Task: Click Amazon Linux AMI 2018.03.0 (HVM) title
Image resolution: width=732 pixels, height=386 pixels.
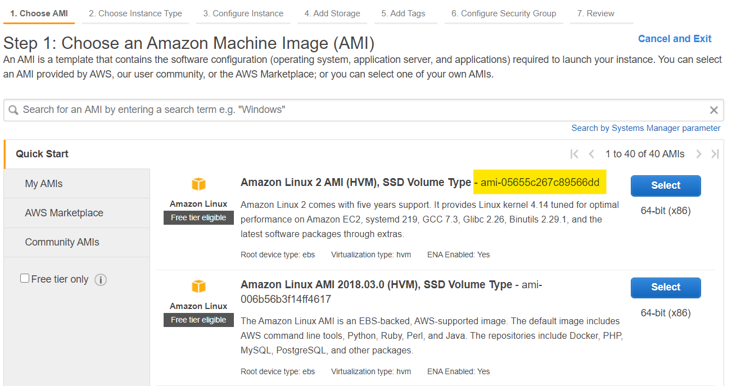Action: 377,285
